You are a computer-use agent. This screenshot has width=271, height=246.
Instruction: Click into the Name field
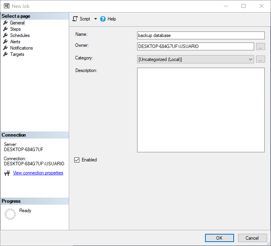tap(201, 35)
